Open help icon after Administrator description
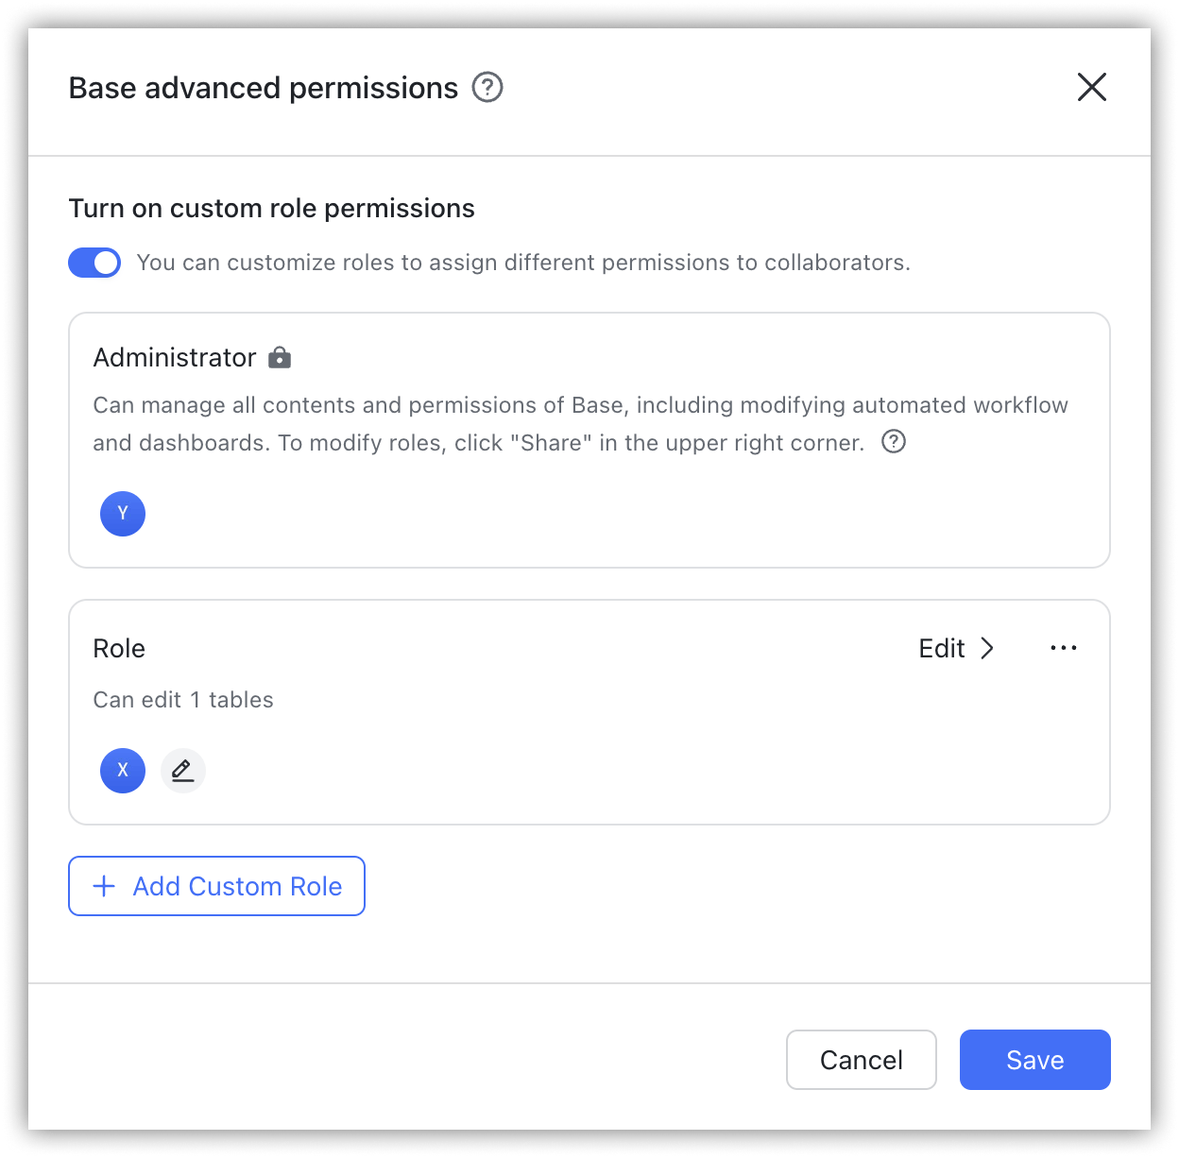Image resolution: width=1179 pixels, height=1158 pixels. tap(894, 441)
